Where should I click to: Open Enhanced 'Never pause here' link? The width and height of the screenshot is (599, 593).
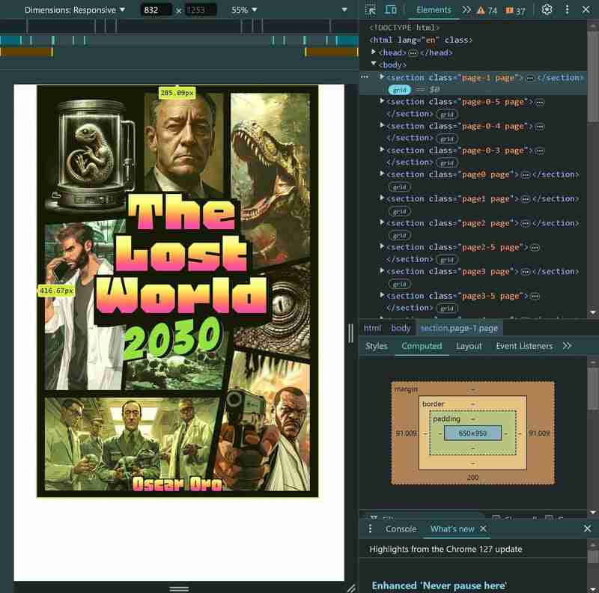click(x=440, y=586)
